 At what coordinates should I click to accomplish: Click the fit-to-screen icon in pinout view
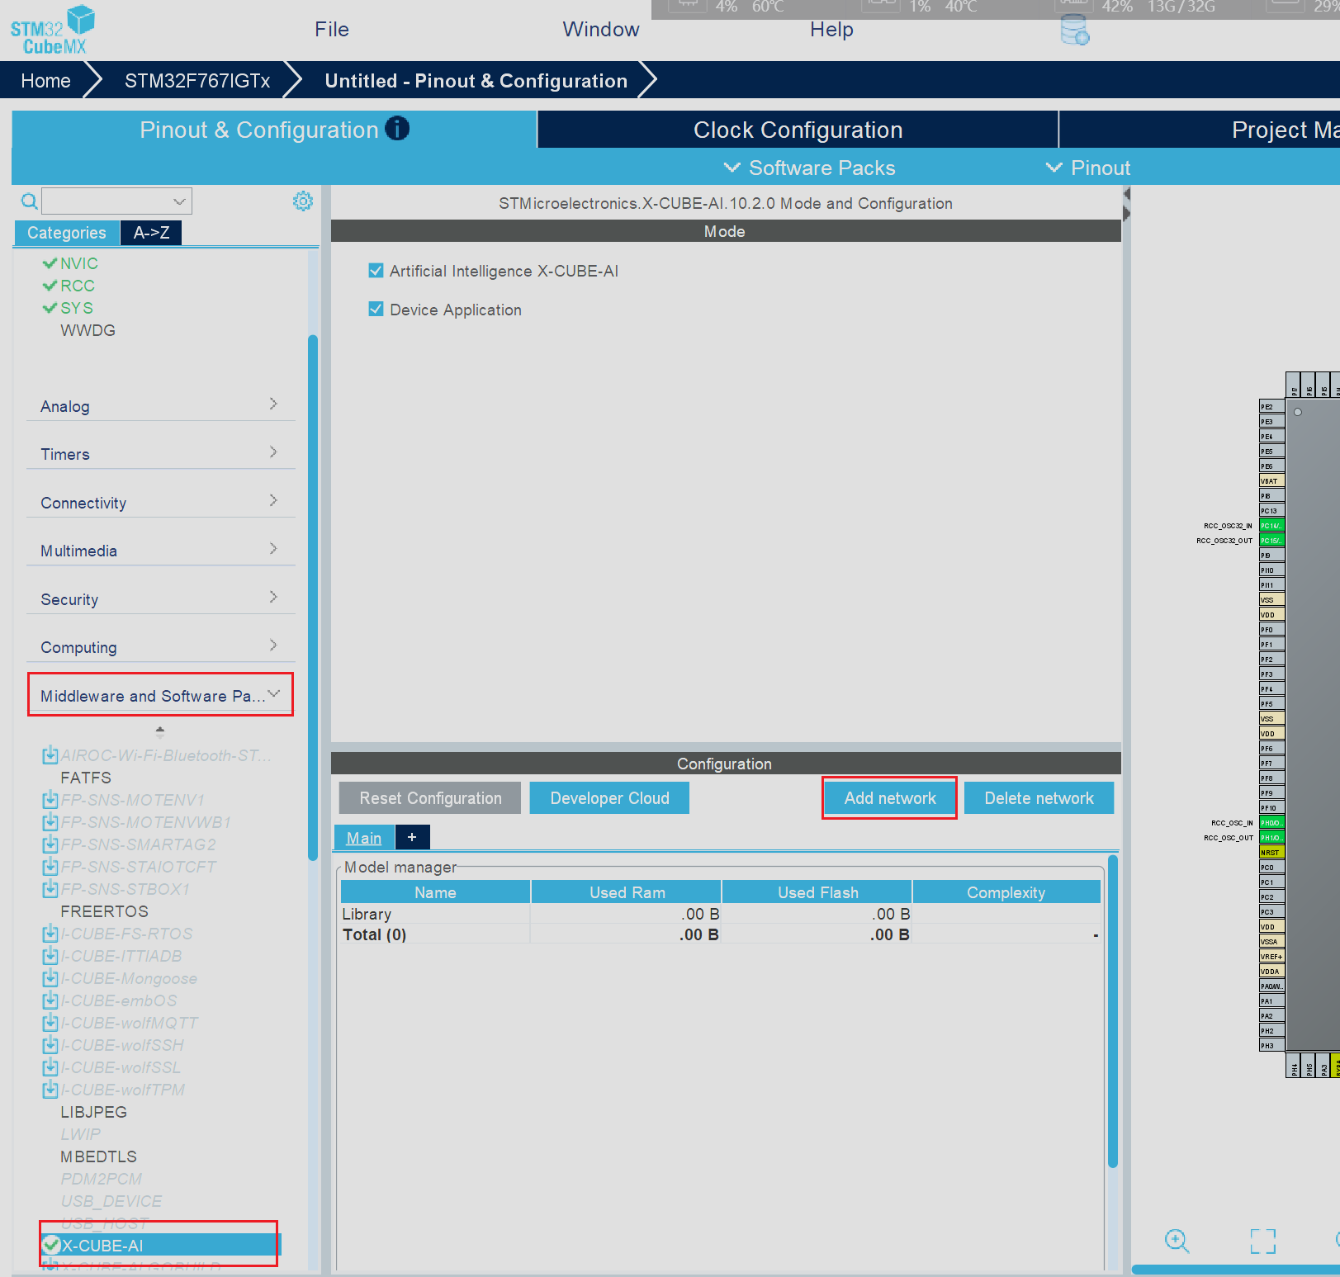point(1262,1241)
